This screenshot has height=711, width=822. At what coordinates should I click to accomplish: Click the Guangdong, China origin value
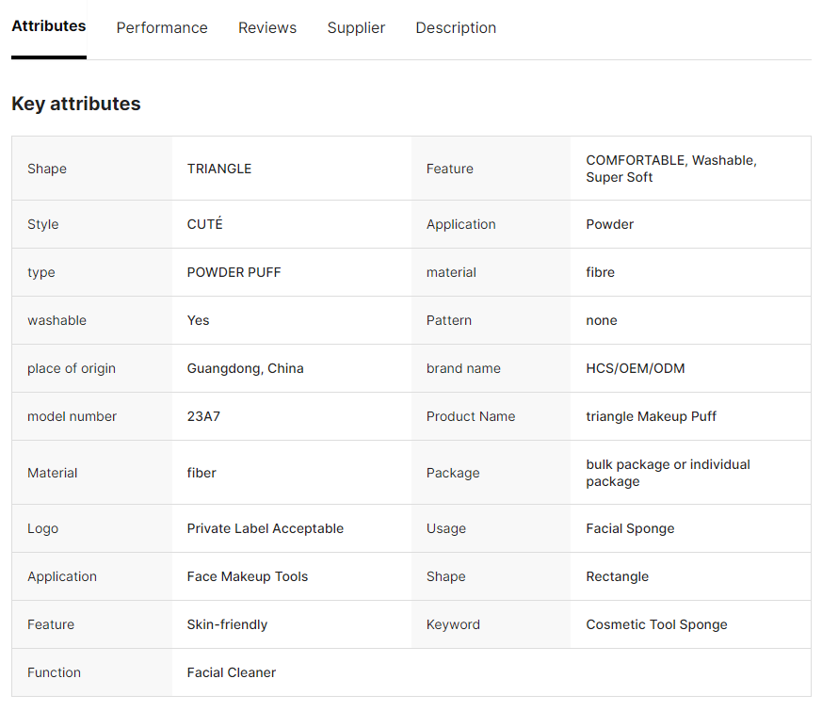tap(245, 368)
